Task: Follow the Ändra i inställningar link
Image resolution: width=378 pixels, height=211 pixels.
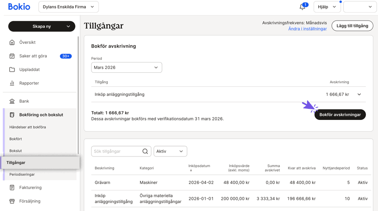Action: [308, 29]
